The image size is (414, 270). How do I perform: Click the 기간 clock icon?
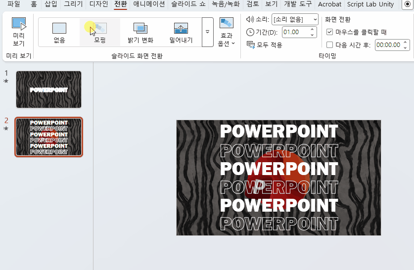coord(250,32)
